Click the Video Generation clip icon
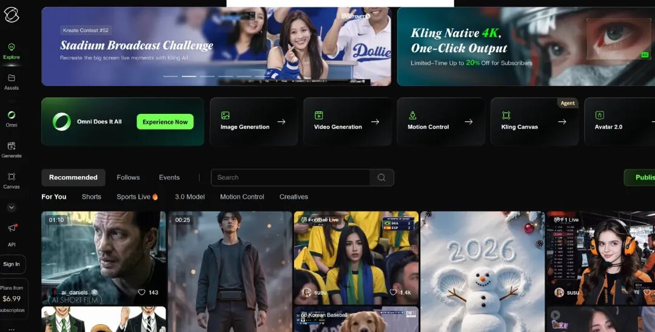The width and height of the screenshot is (655, 332). (319, 116)
